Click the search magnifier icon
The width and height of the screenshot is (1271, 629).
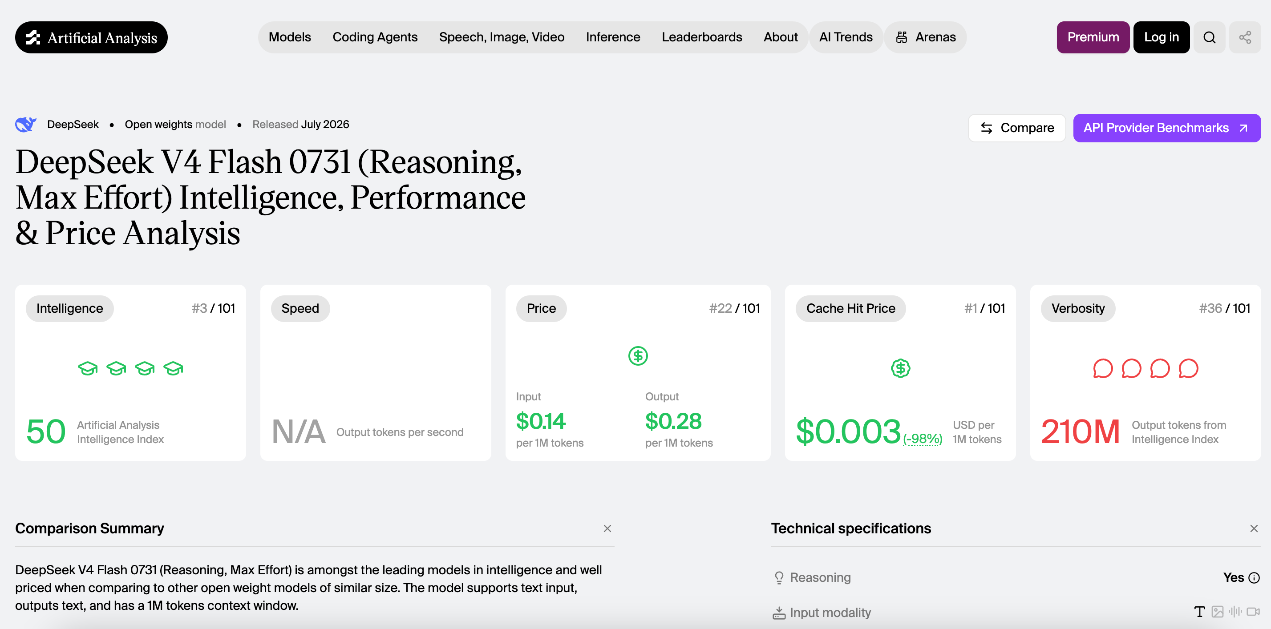tap(1209, 37)
